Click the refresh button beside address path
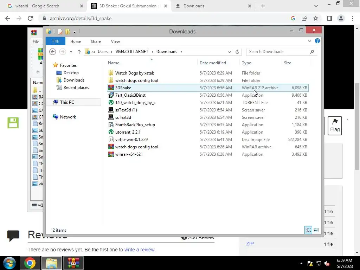This screenshot has height=270, width=360. coord(237,52)
